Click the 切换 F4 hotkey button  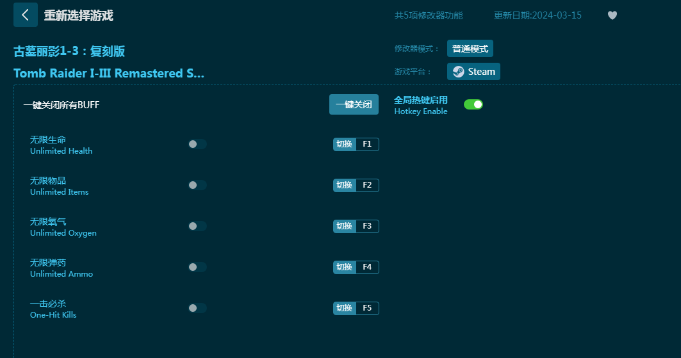pyautogui.click(x=356, y=267)
